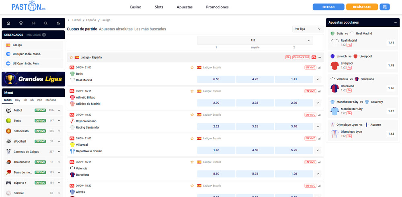The height and width of the screenshot is (197, 402).
Task: Open stats bars icon for Villarreal match
Action: click(320, 138)
